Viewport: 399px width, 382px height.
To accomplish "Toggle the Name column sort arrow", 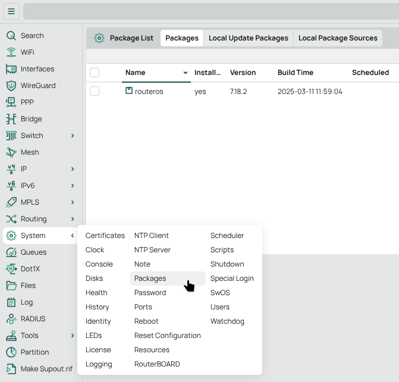I will pyautogui.click(x=186, y=73).
